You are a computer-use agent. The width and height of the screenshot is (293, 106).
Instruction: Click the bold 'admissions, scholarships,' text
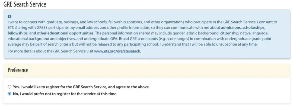[x=243, y=28]
